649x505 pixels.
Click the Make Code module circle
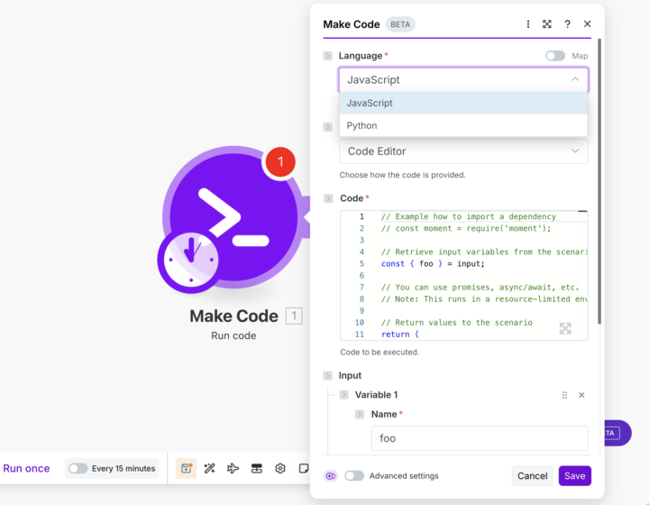[x=235, y=216]
